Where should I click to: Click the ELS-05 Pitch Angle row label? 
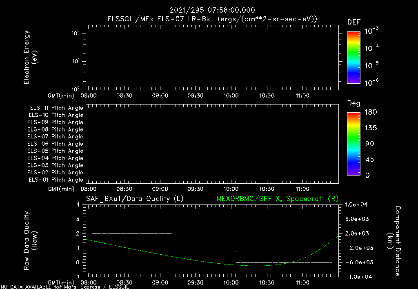(x=55, y=151)
